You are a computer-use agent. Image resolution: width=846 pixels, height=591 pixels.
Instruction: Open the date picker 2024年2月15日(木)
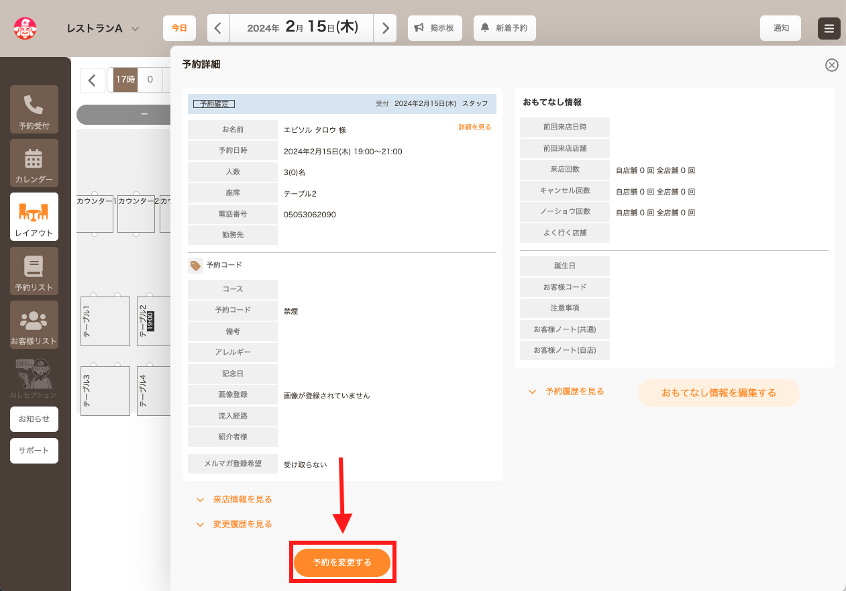pos(302,28)
